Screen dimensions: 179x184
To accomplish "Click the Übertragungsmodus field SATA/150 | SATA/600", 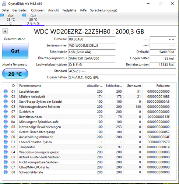I will pyautogui.click(x=92, y=59).
